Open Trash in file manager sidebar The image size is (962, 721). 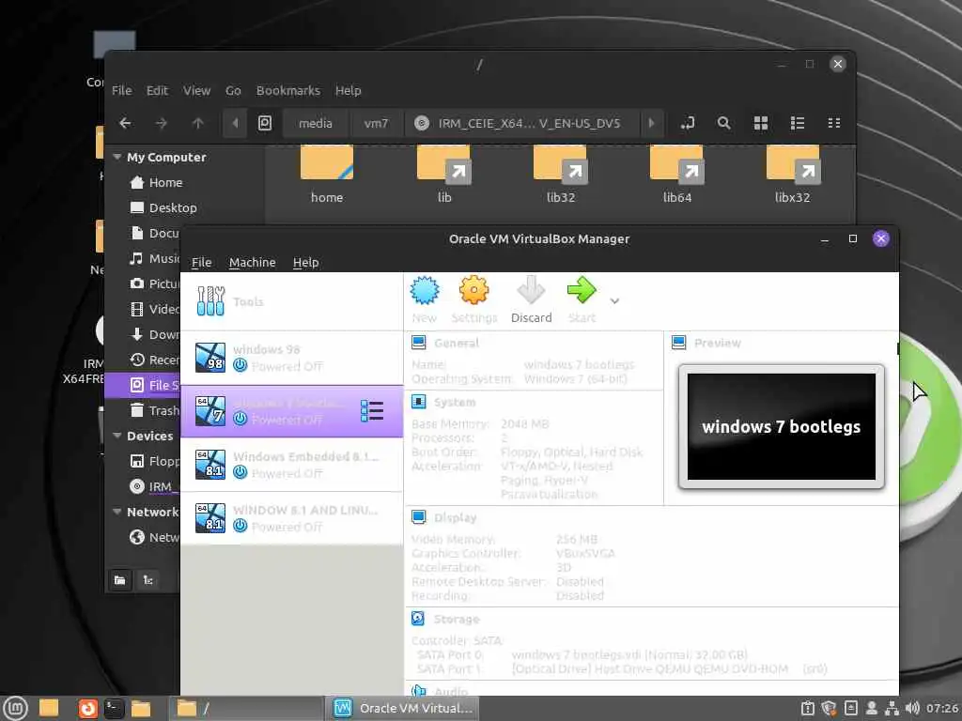pos(155,410)
